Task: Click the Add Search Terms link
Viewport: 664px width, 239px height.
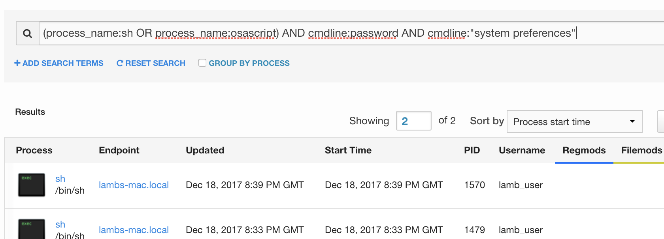Action: [x=63, y=63]
